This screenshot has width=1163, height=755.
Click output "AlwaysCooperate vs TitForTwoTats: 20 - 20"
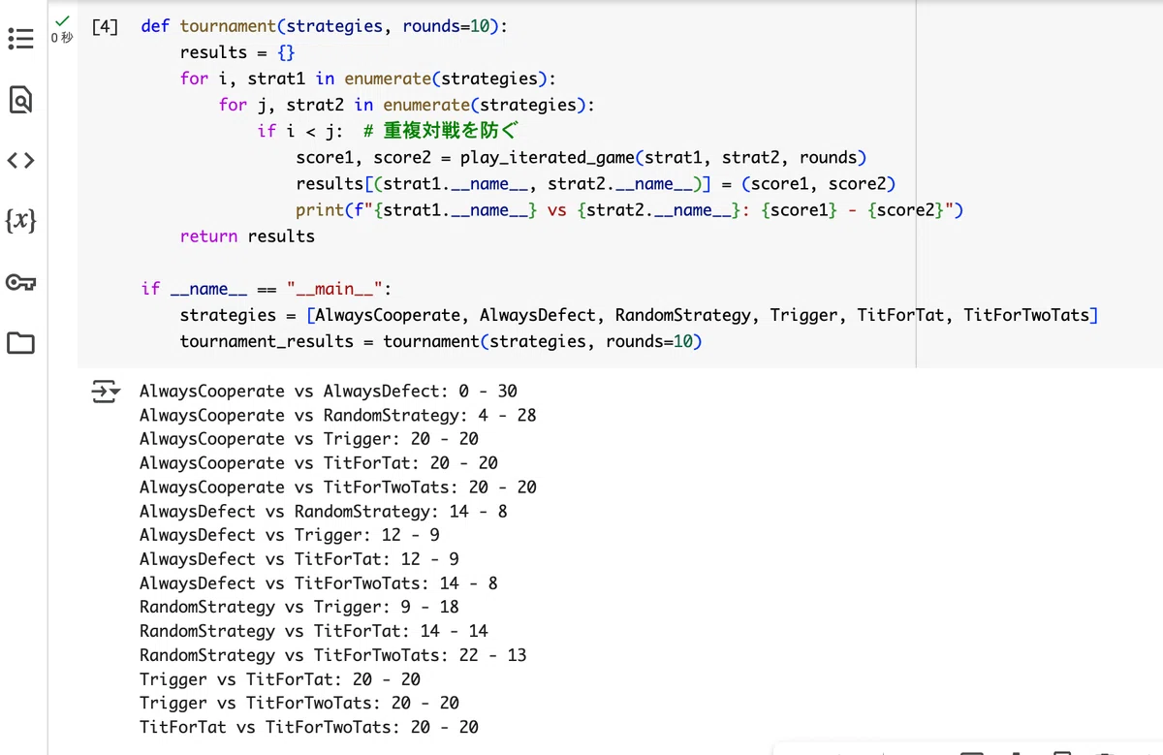(337, 488)
